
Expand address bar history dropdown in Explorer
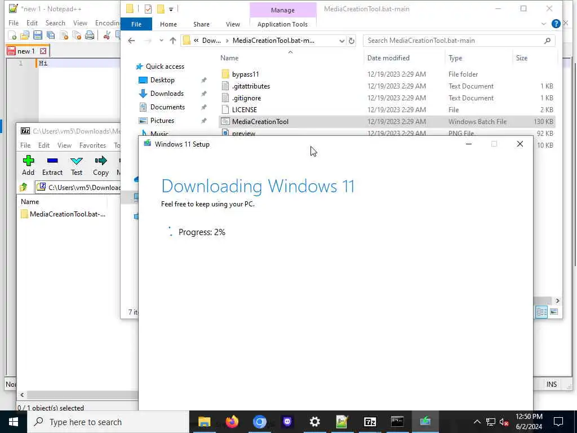(x=341, y=41)
